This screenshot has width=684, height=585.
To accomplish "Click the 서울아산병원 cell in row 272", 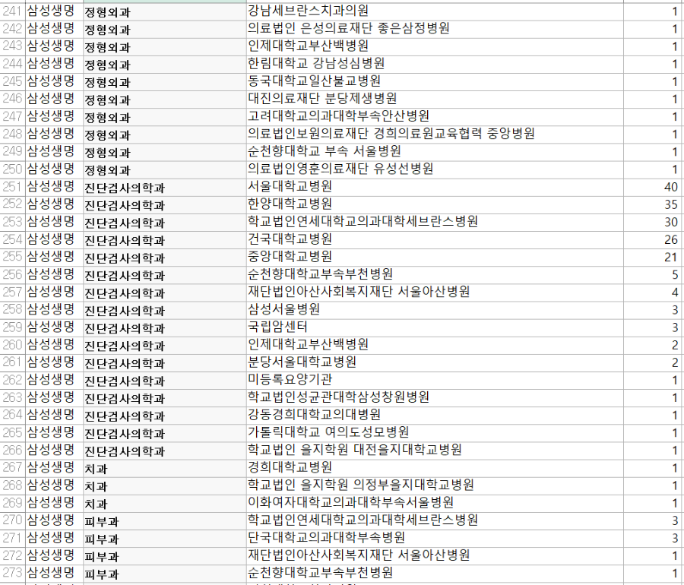I will tap(435, 556).
